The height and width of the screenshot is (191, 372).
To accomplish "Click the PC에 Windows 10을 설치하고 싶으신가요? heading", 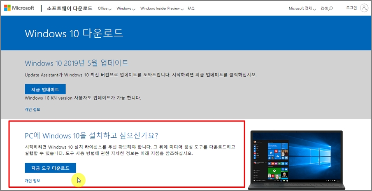I will pyautogui.click(x=91, y=136).
